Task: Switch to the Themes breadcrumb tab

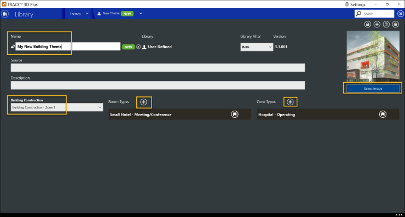Action: 75,14
